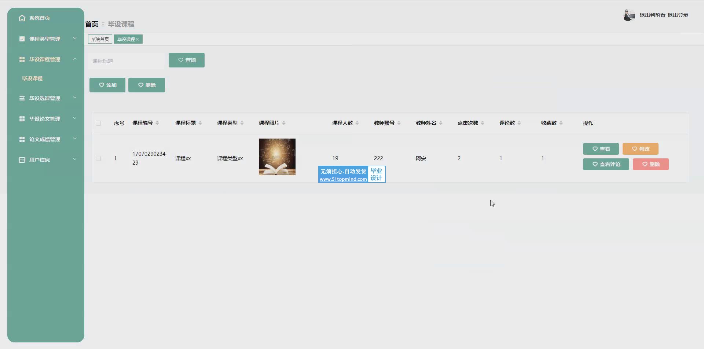Focus the 课程标题 search field

[x=126, y=61]
